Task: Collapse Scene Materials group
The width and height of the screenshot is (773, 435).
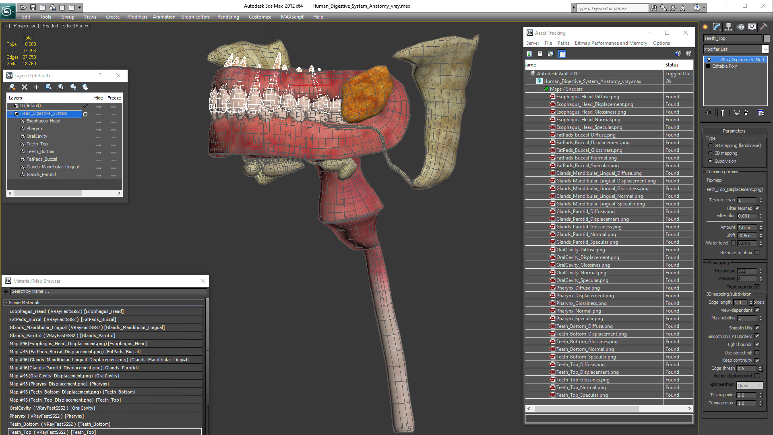Action: click(6, 302)
